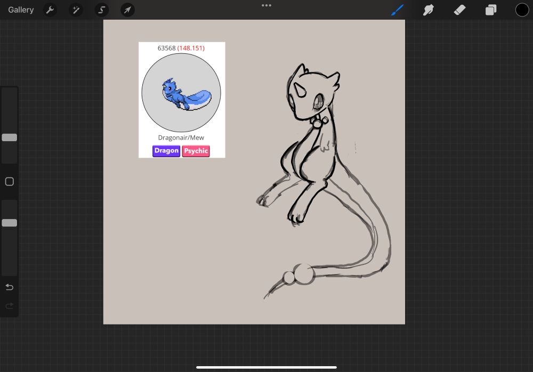Image resolution: width=533 pixels, height=372 pixels.
Task: Click the Dragon type badge
Action: pos(166,151)
